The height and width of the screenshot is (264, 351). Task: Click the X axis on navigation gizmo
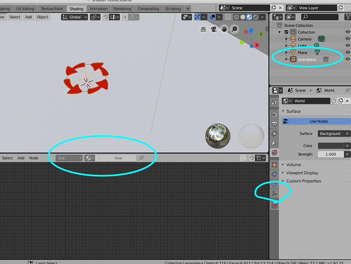tap(257, 45)
